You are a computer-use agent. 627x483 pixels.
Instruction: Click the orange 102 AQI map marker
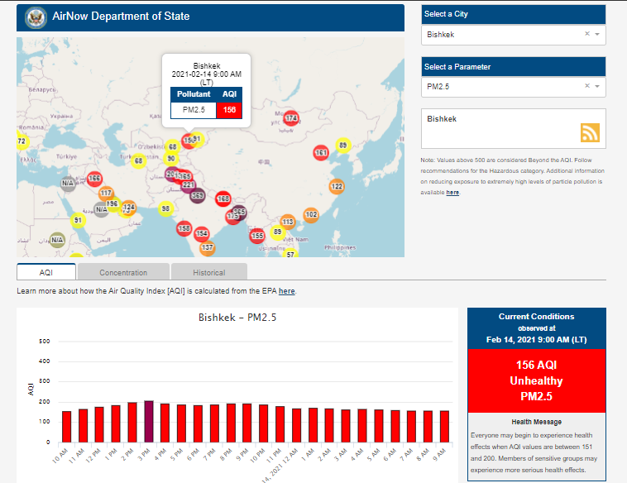(311, 215)
